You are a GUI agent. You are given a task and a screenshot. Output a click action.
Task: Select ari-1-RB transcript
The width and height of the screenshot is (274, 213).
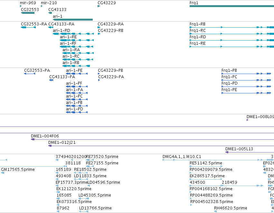point(76,66)
